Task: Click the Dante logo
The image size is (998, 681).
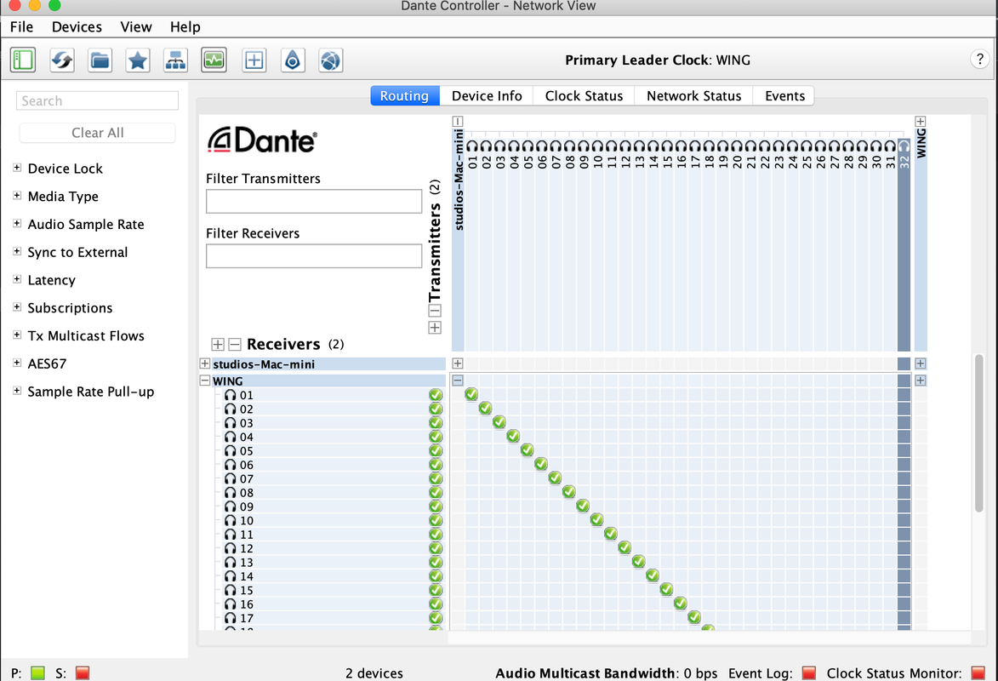Action: pyautogui.click(x=262, y=140)
